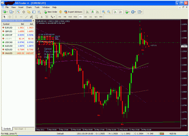Viewport: 189px width, 136px height.
Task: Select the Text tool (A)
Action: point(42,17)
